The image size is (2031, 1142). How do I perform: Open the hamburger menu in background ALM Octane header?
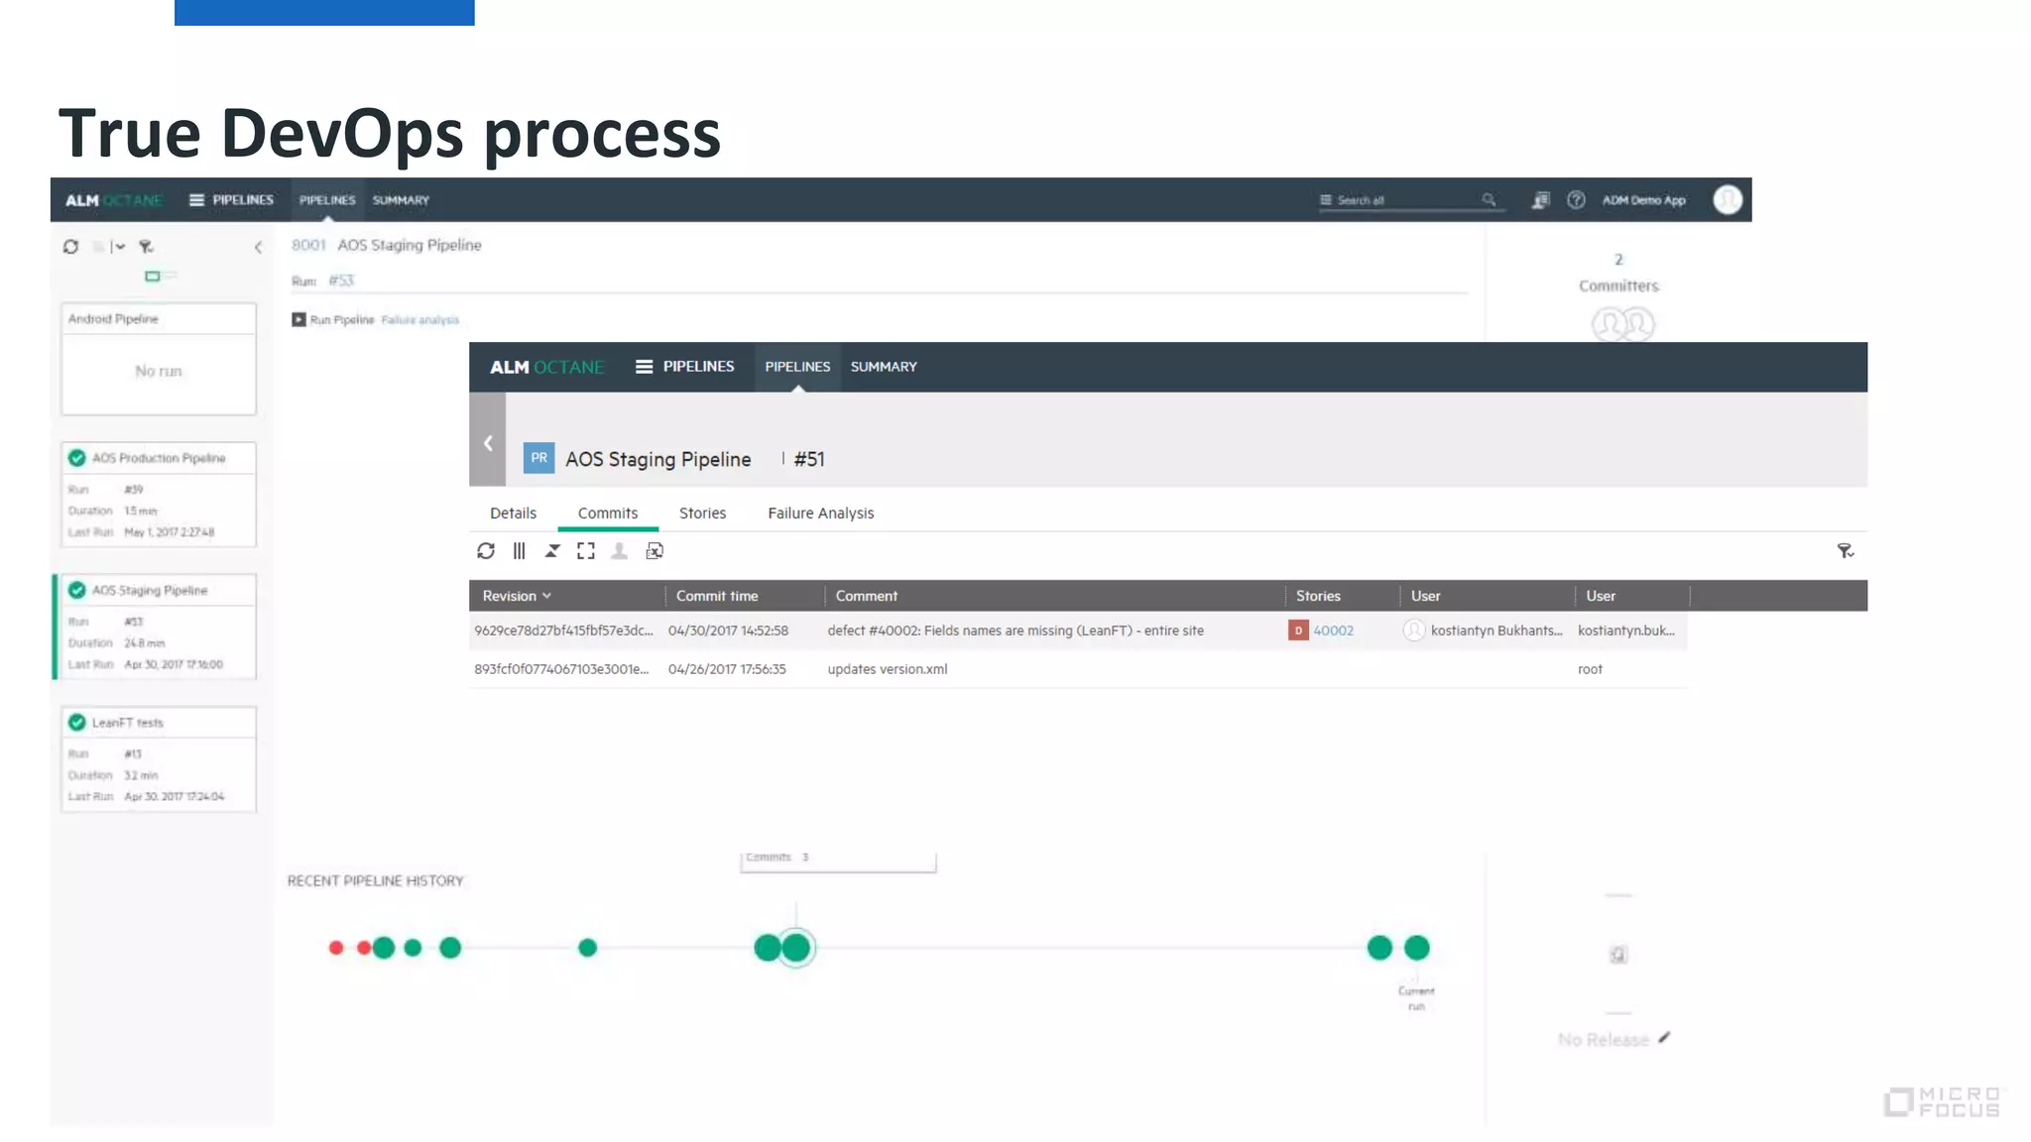[x=196, y=200]
